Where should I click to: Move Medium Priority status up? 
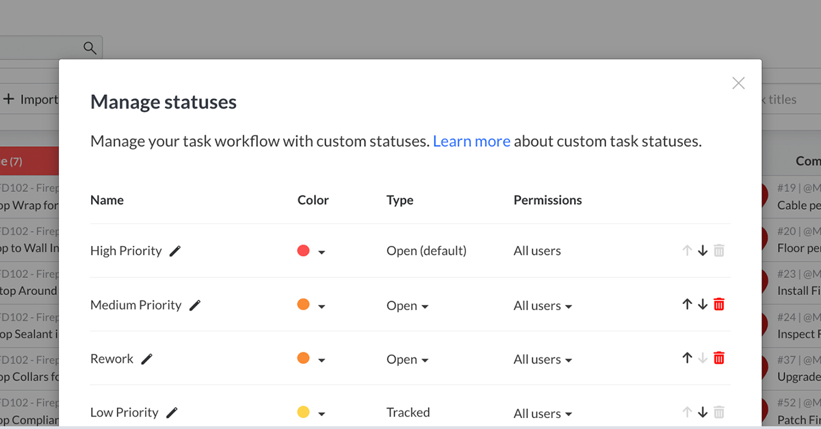[688, 305]
